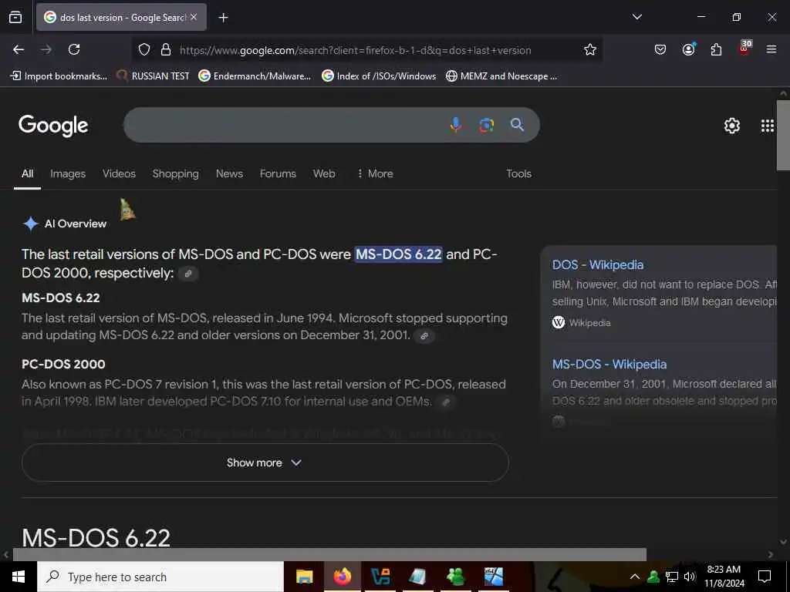Image resolution: width=790 pixels, height=592 pixels.
Task: Click the taskbar 'Type here to search' box
Action: pos(160,577)
